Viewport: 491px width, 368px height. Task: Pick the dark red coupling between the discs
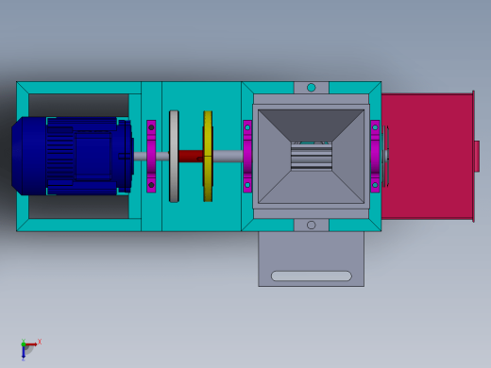point(191,156)
